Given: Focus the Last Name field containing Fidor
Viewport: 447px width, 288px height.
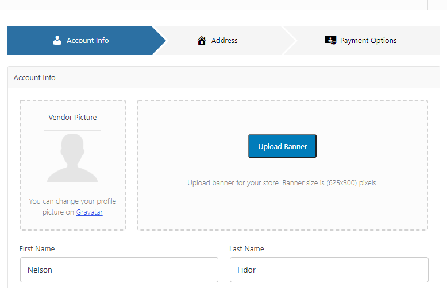Looking at the screenshot, I should coord(329,270).
